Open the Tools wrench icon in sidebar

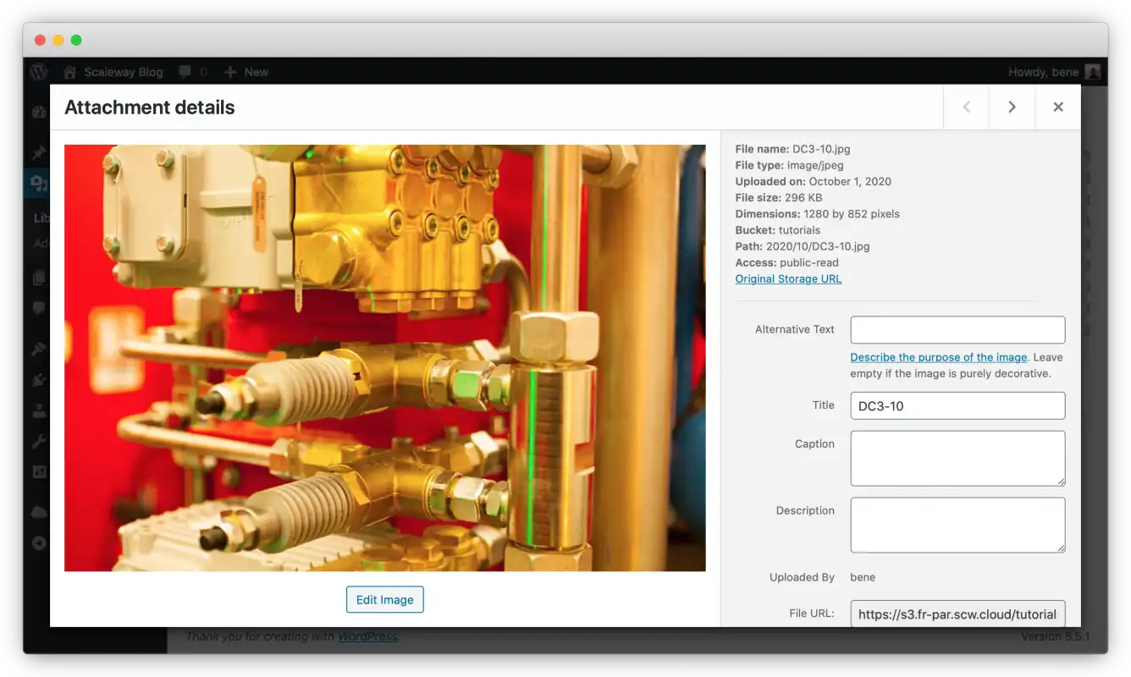pos(39,441)
